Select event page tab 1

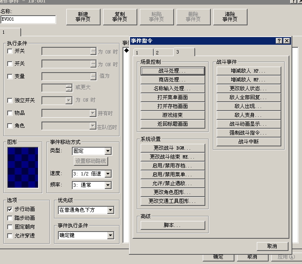[11, 32]
